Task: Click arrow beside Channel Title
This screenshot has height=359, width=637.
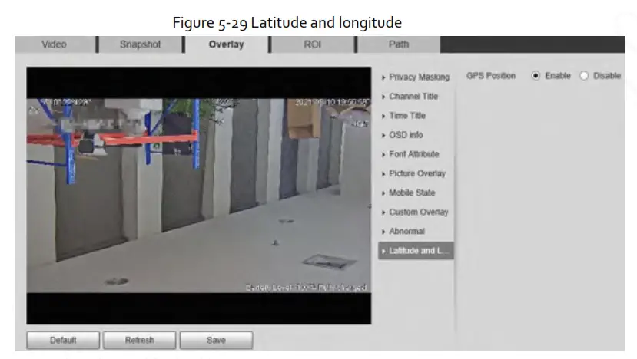Action: click(383, 97)
